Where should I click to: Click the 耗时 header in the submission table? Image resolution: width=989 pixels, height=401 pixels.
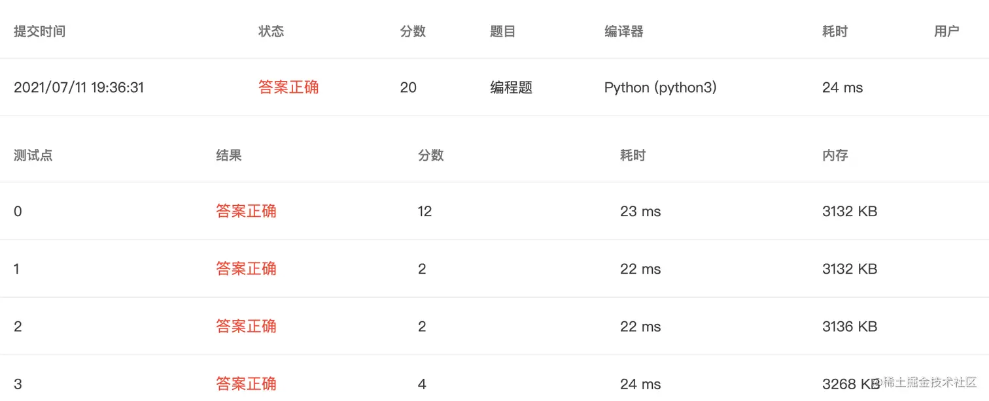[835, 31]
